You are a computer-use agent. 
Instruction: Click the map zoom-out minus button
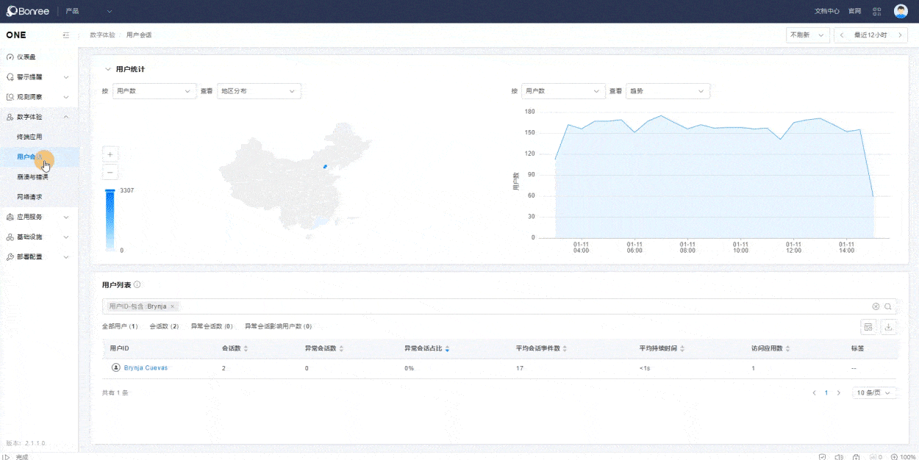pos(110,173)
